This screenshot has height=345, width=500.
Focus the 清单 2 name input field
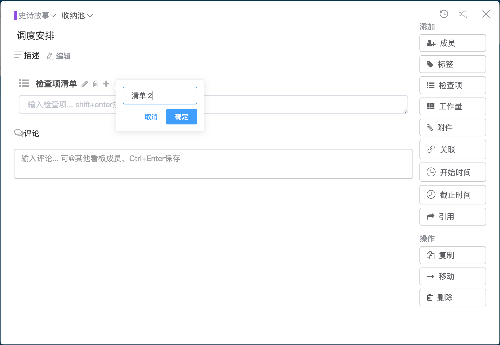160,96
